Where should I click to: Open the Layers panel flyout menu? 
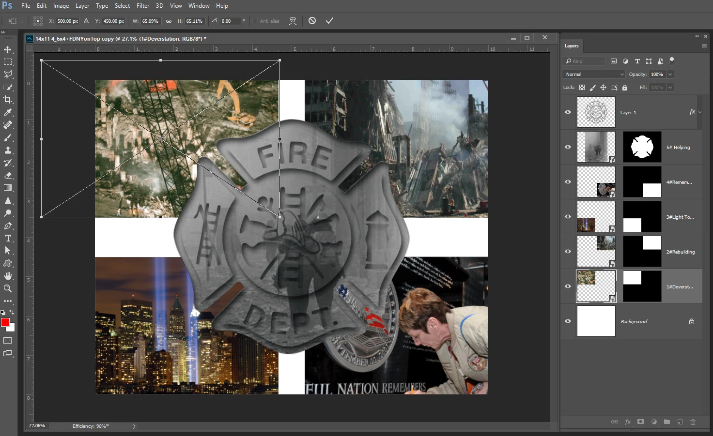coord(704,46)
